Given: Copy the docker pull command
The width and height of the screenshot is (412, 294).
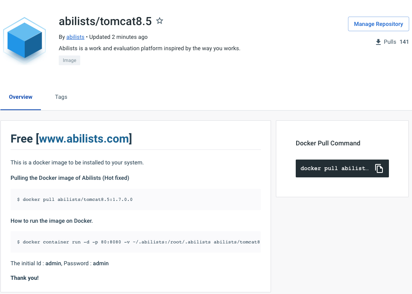Looking at the screenshot, I should coord(379,168).
